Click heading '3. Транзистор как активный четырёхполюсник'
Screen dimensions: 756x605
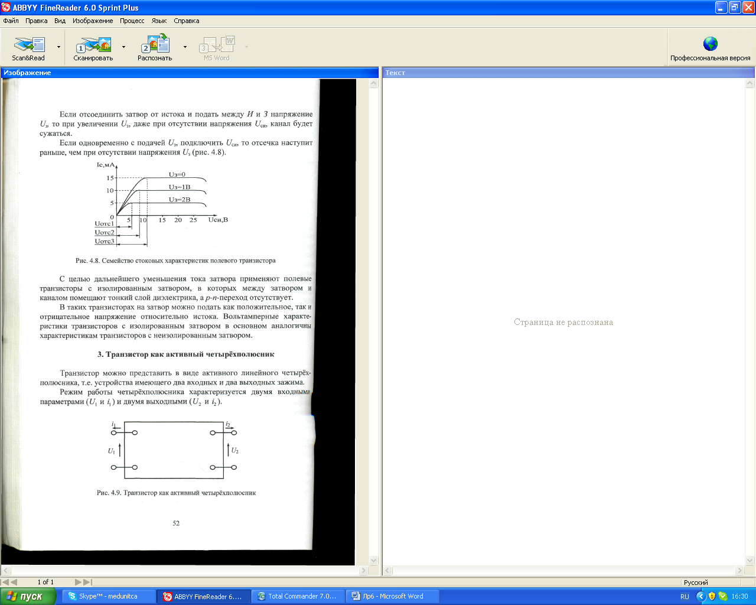[186, 354]
